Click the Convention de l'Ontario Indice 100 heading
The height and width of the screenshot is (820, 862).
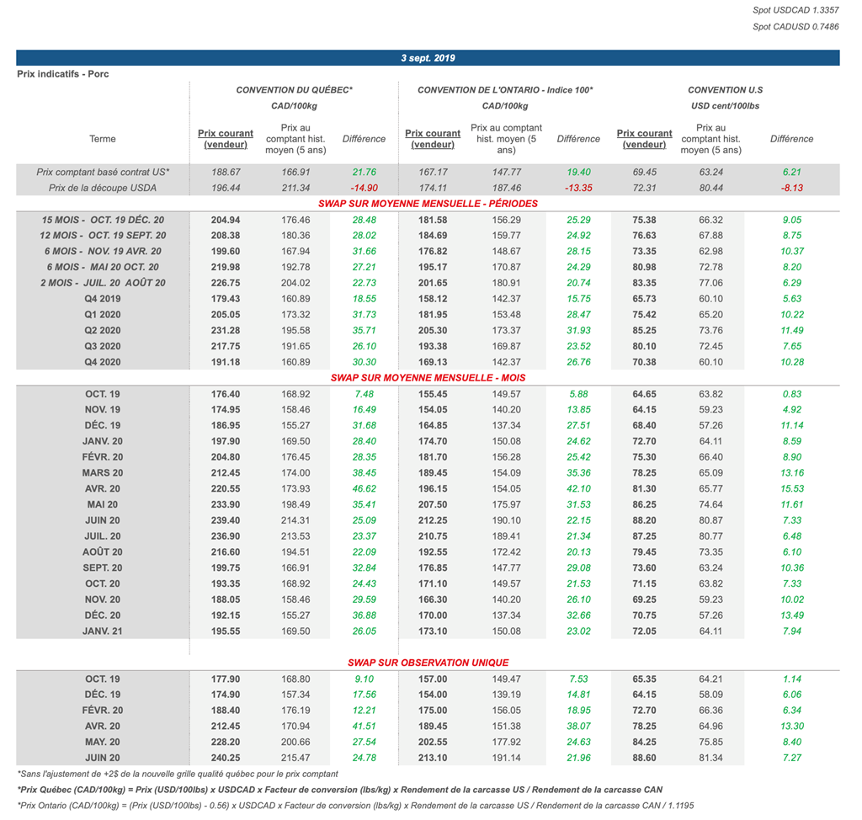point(505,89)
